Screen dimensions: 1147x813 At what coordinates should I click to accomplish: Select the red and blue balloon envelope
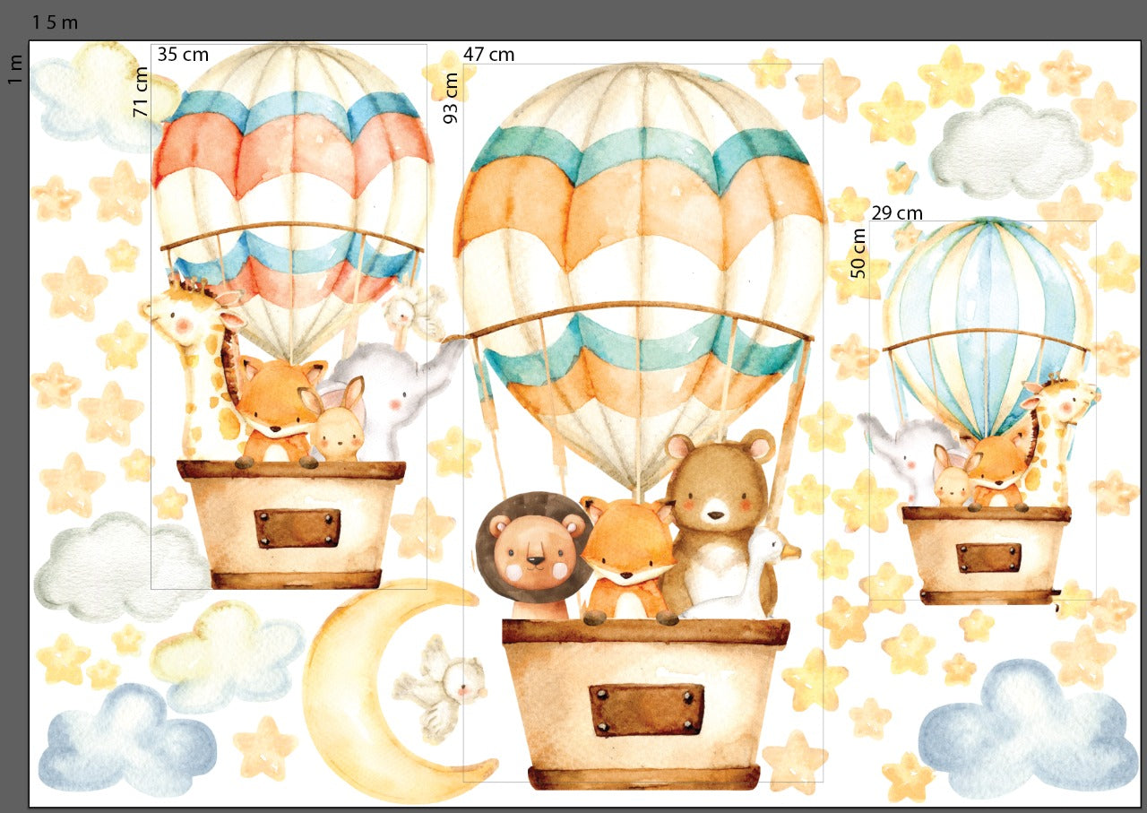pos(292,202)
